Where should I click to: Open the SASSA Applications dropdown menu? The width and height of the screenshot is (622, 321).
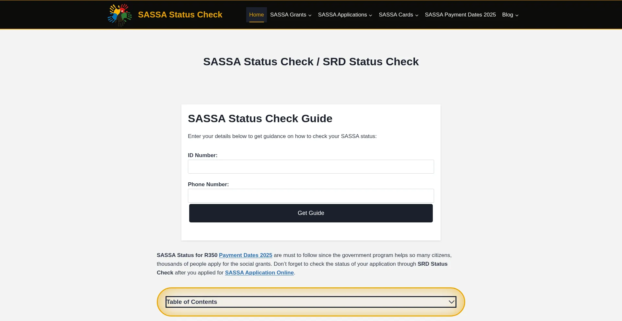[x=342, y=15]
